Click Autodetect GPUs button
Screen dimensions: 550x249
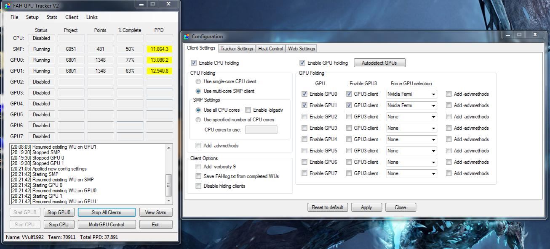point(379,63)
